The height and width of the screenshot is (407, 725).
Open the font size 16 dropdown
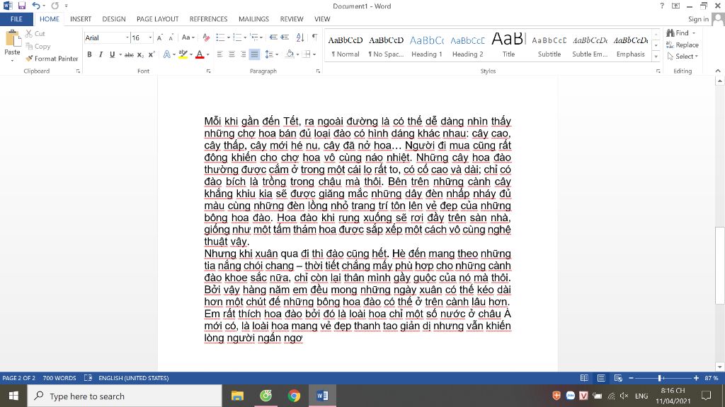(x=150, y=38)
